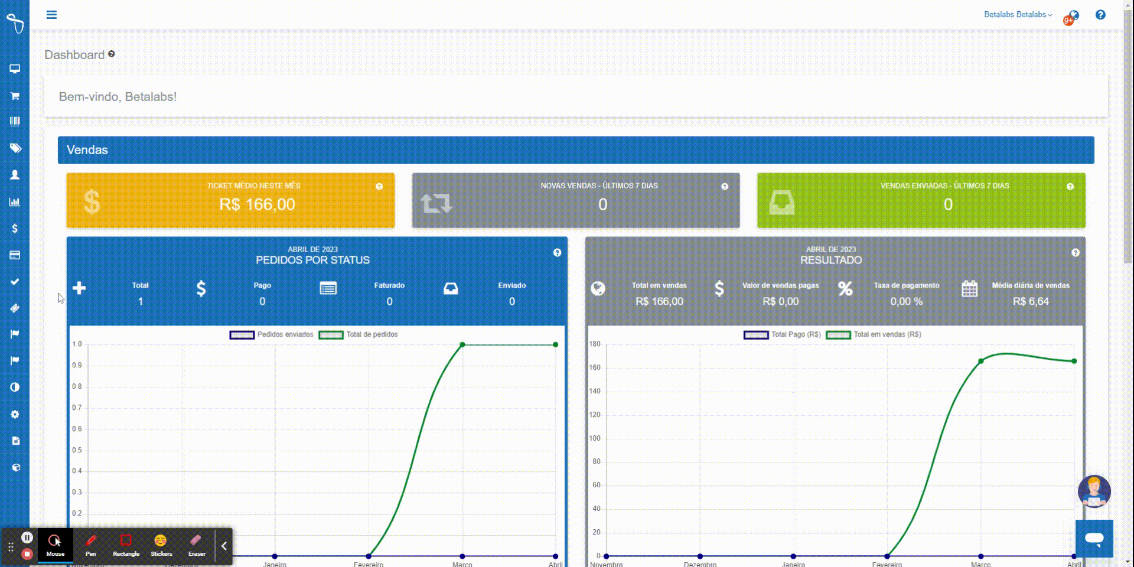
Task: Expand the Betalabs Betalabs user dropdown
Action: point(1018,15)
